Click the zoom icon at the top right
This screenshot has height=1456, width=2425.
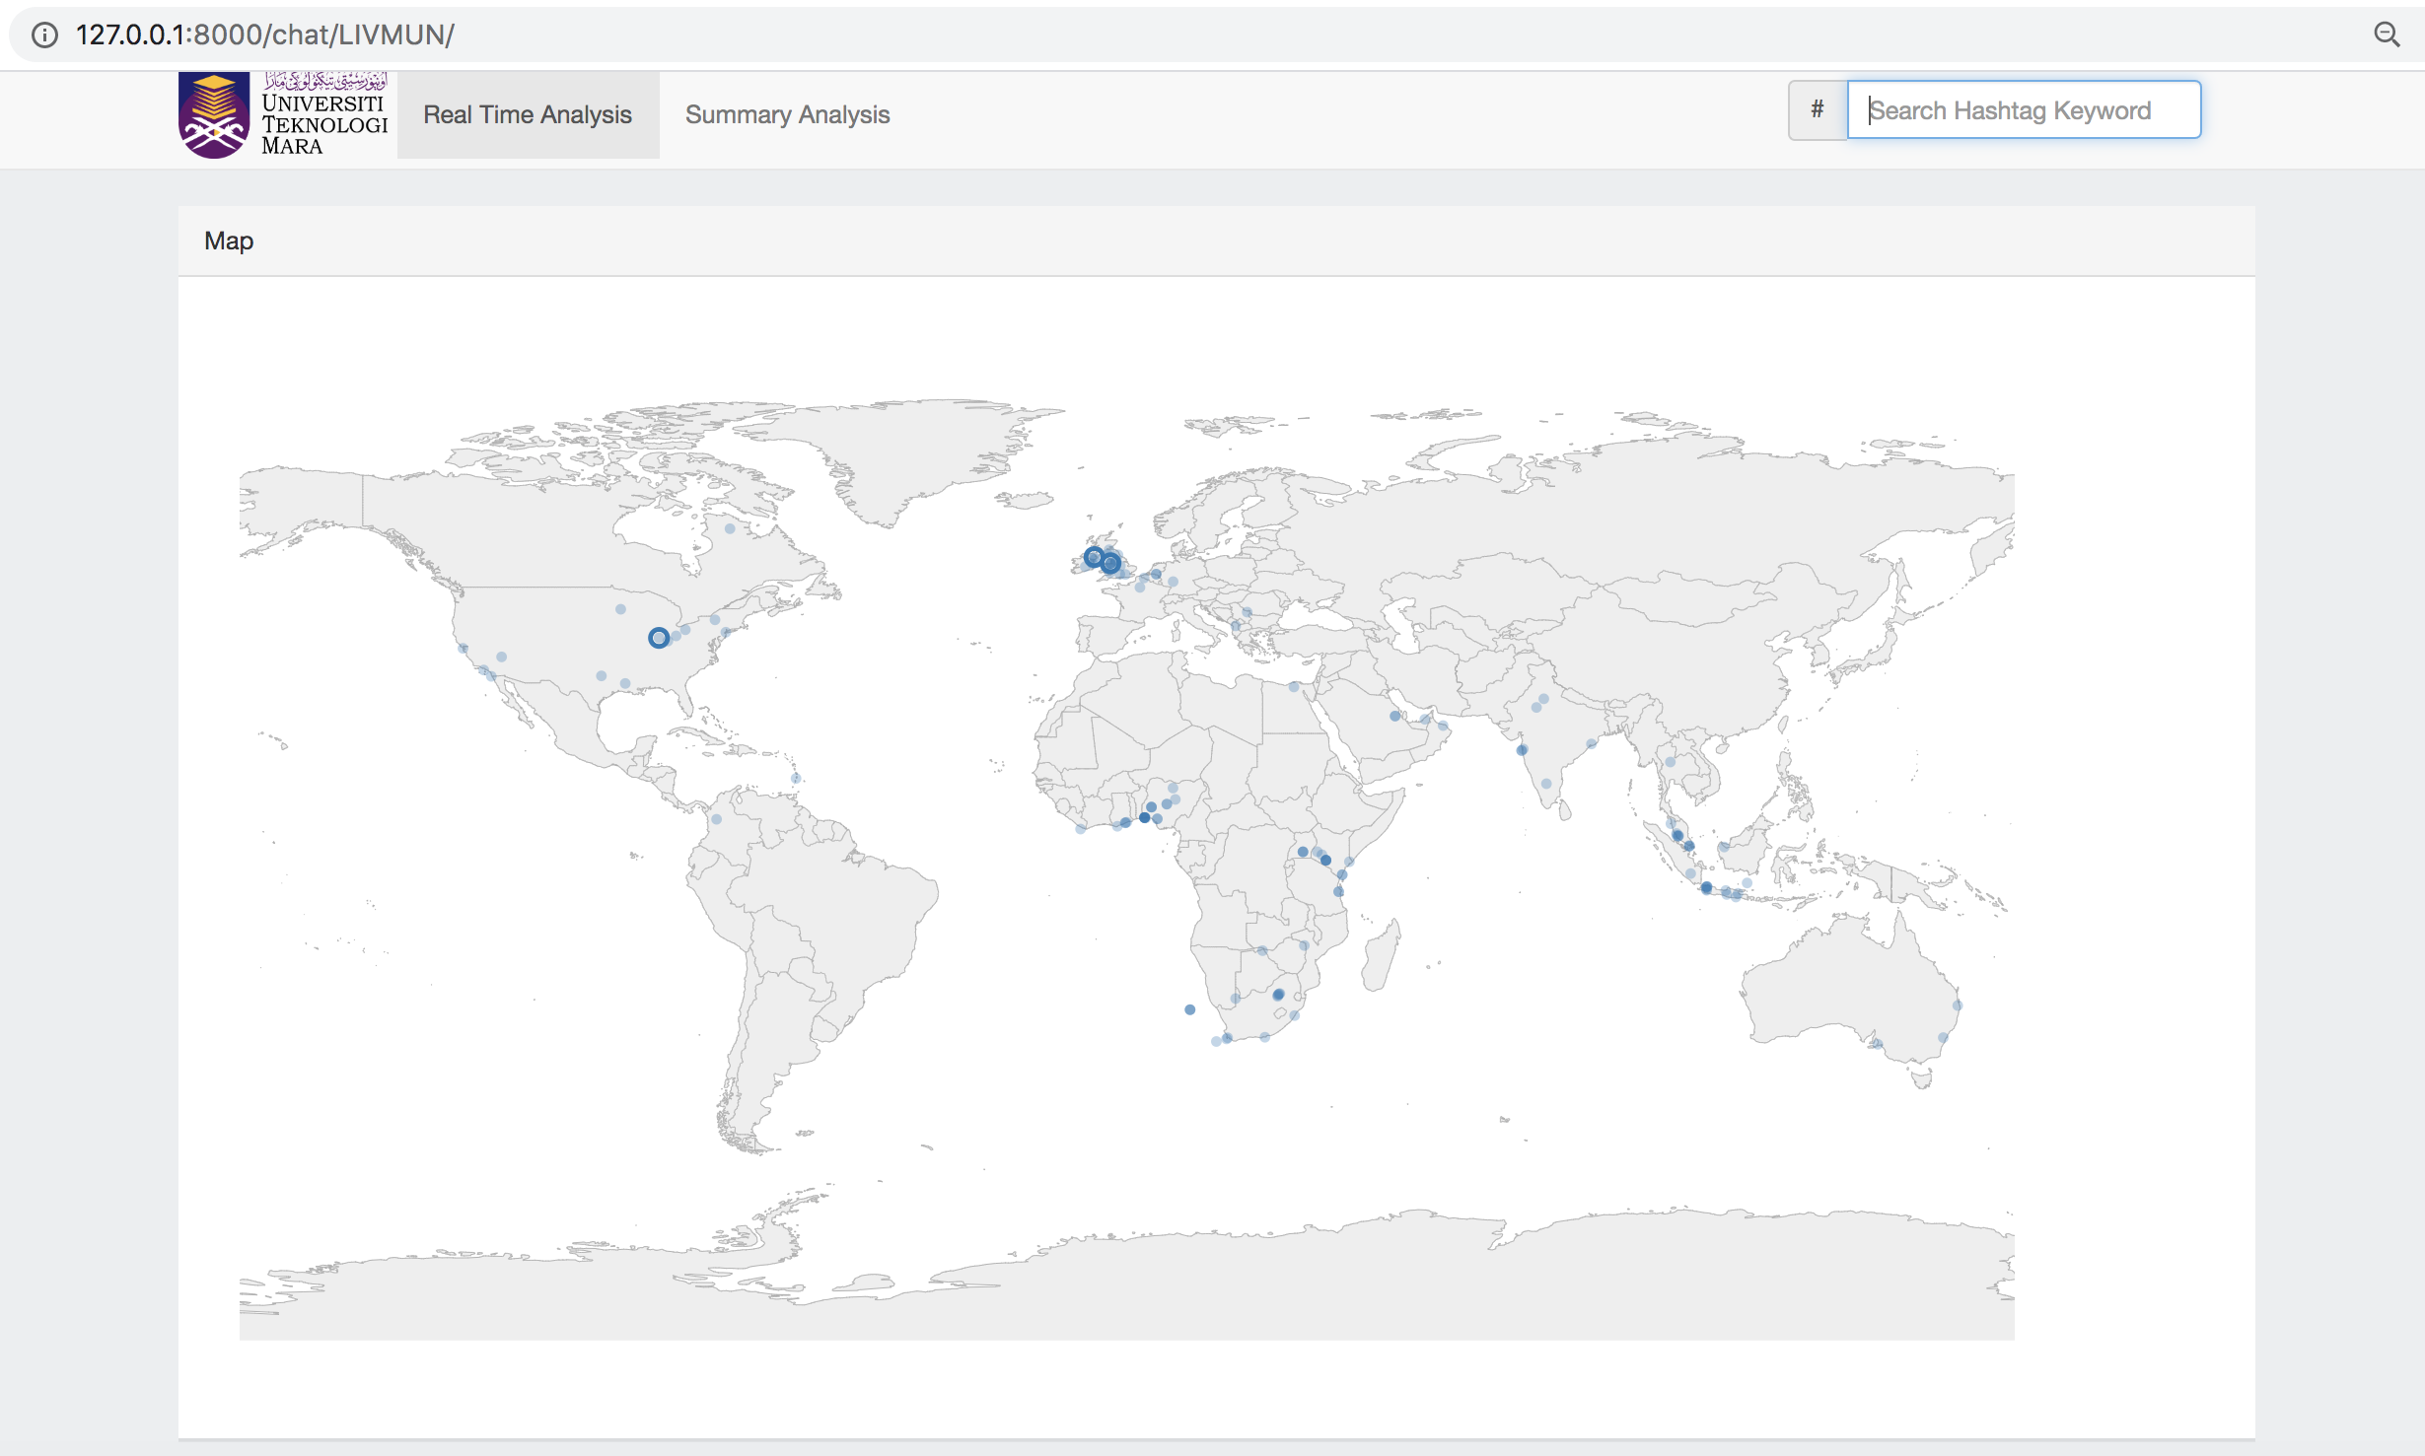pos(2388,35)
